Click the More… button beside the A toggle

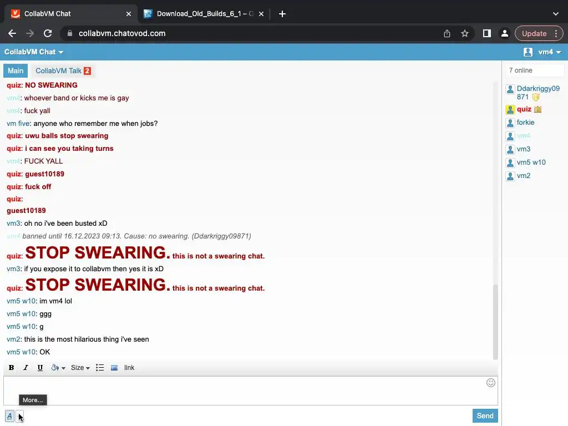click(x=20, y=416)
